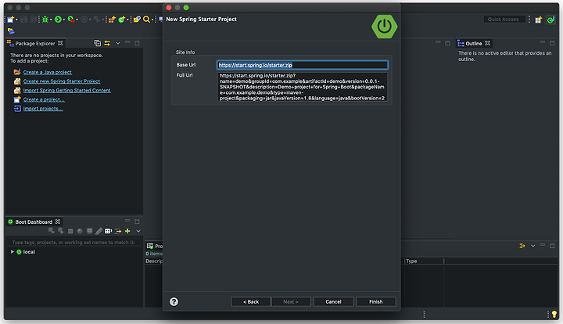This screenshot has width=563, height=324.
Task: Open the New wizard dropdown arrow
Action: coord(16,20)
